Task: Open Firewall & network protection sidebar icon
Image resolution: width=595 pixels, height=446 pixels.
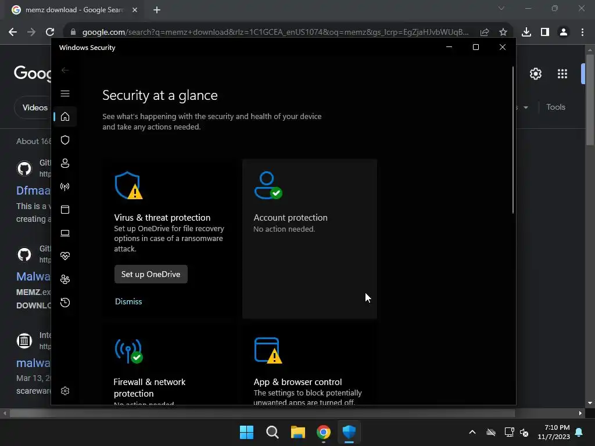Action: pyautogui.click(x=65, y=186)
